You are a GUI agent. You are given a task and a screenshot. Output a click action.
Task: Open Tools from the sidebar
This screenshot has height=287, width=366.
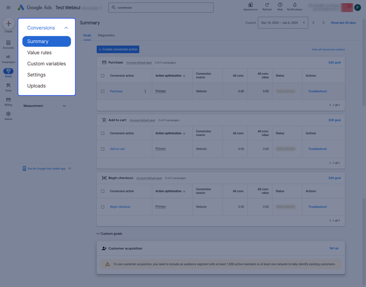pyautogui.click(x=8, y=87)
